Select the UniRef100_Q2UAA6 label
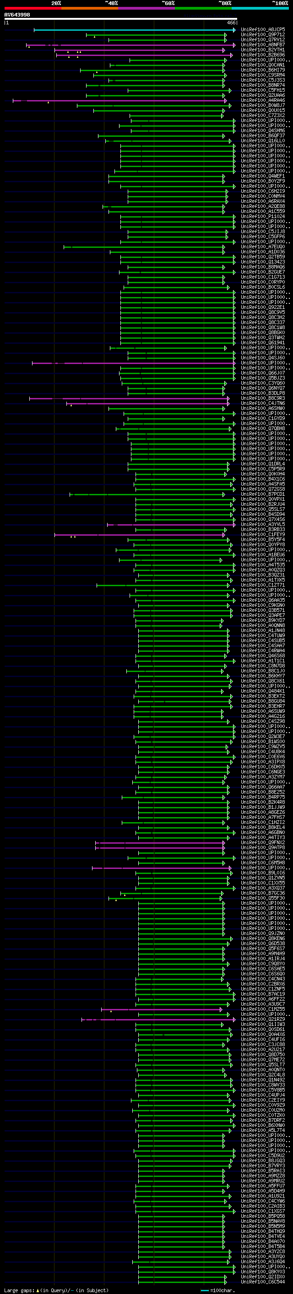Screen dimensions: 293x1294 (263, 95)
